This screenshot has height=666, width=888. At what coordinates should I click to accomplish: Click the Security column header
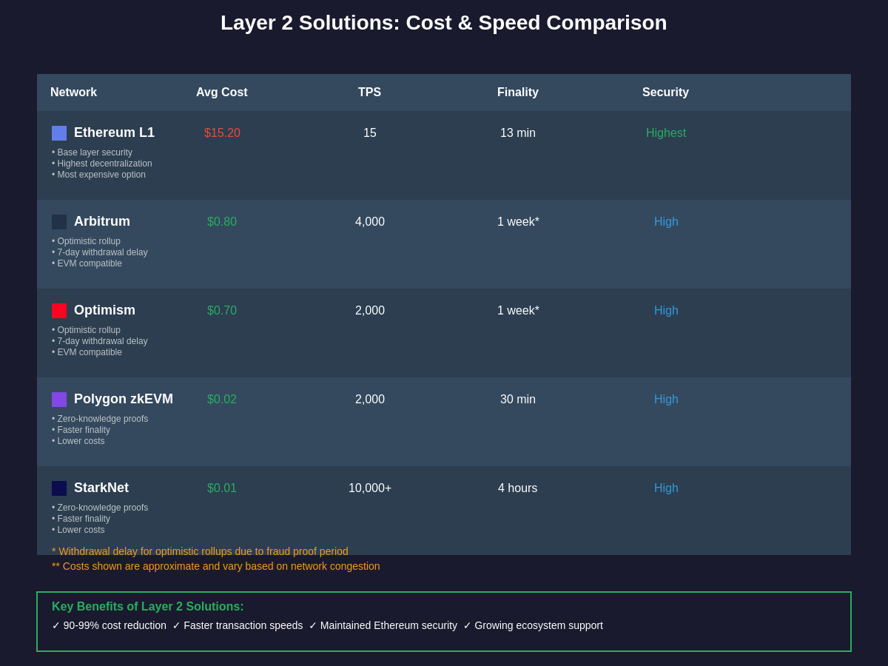tap(665, 92)
